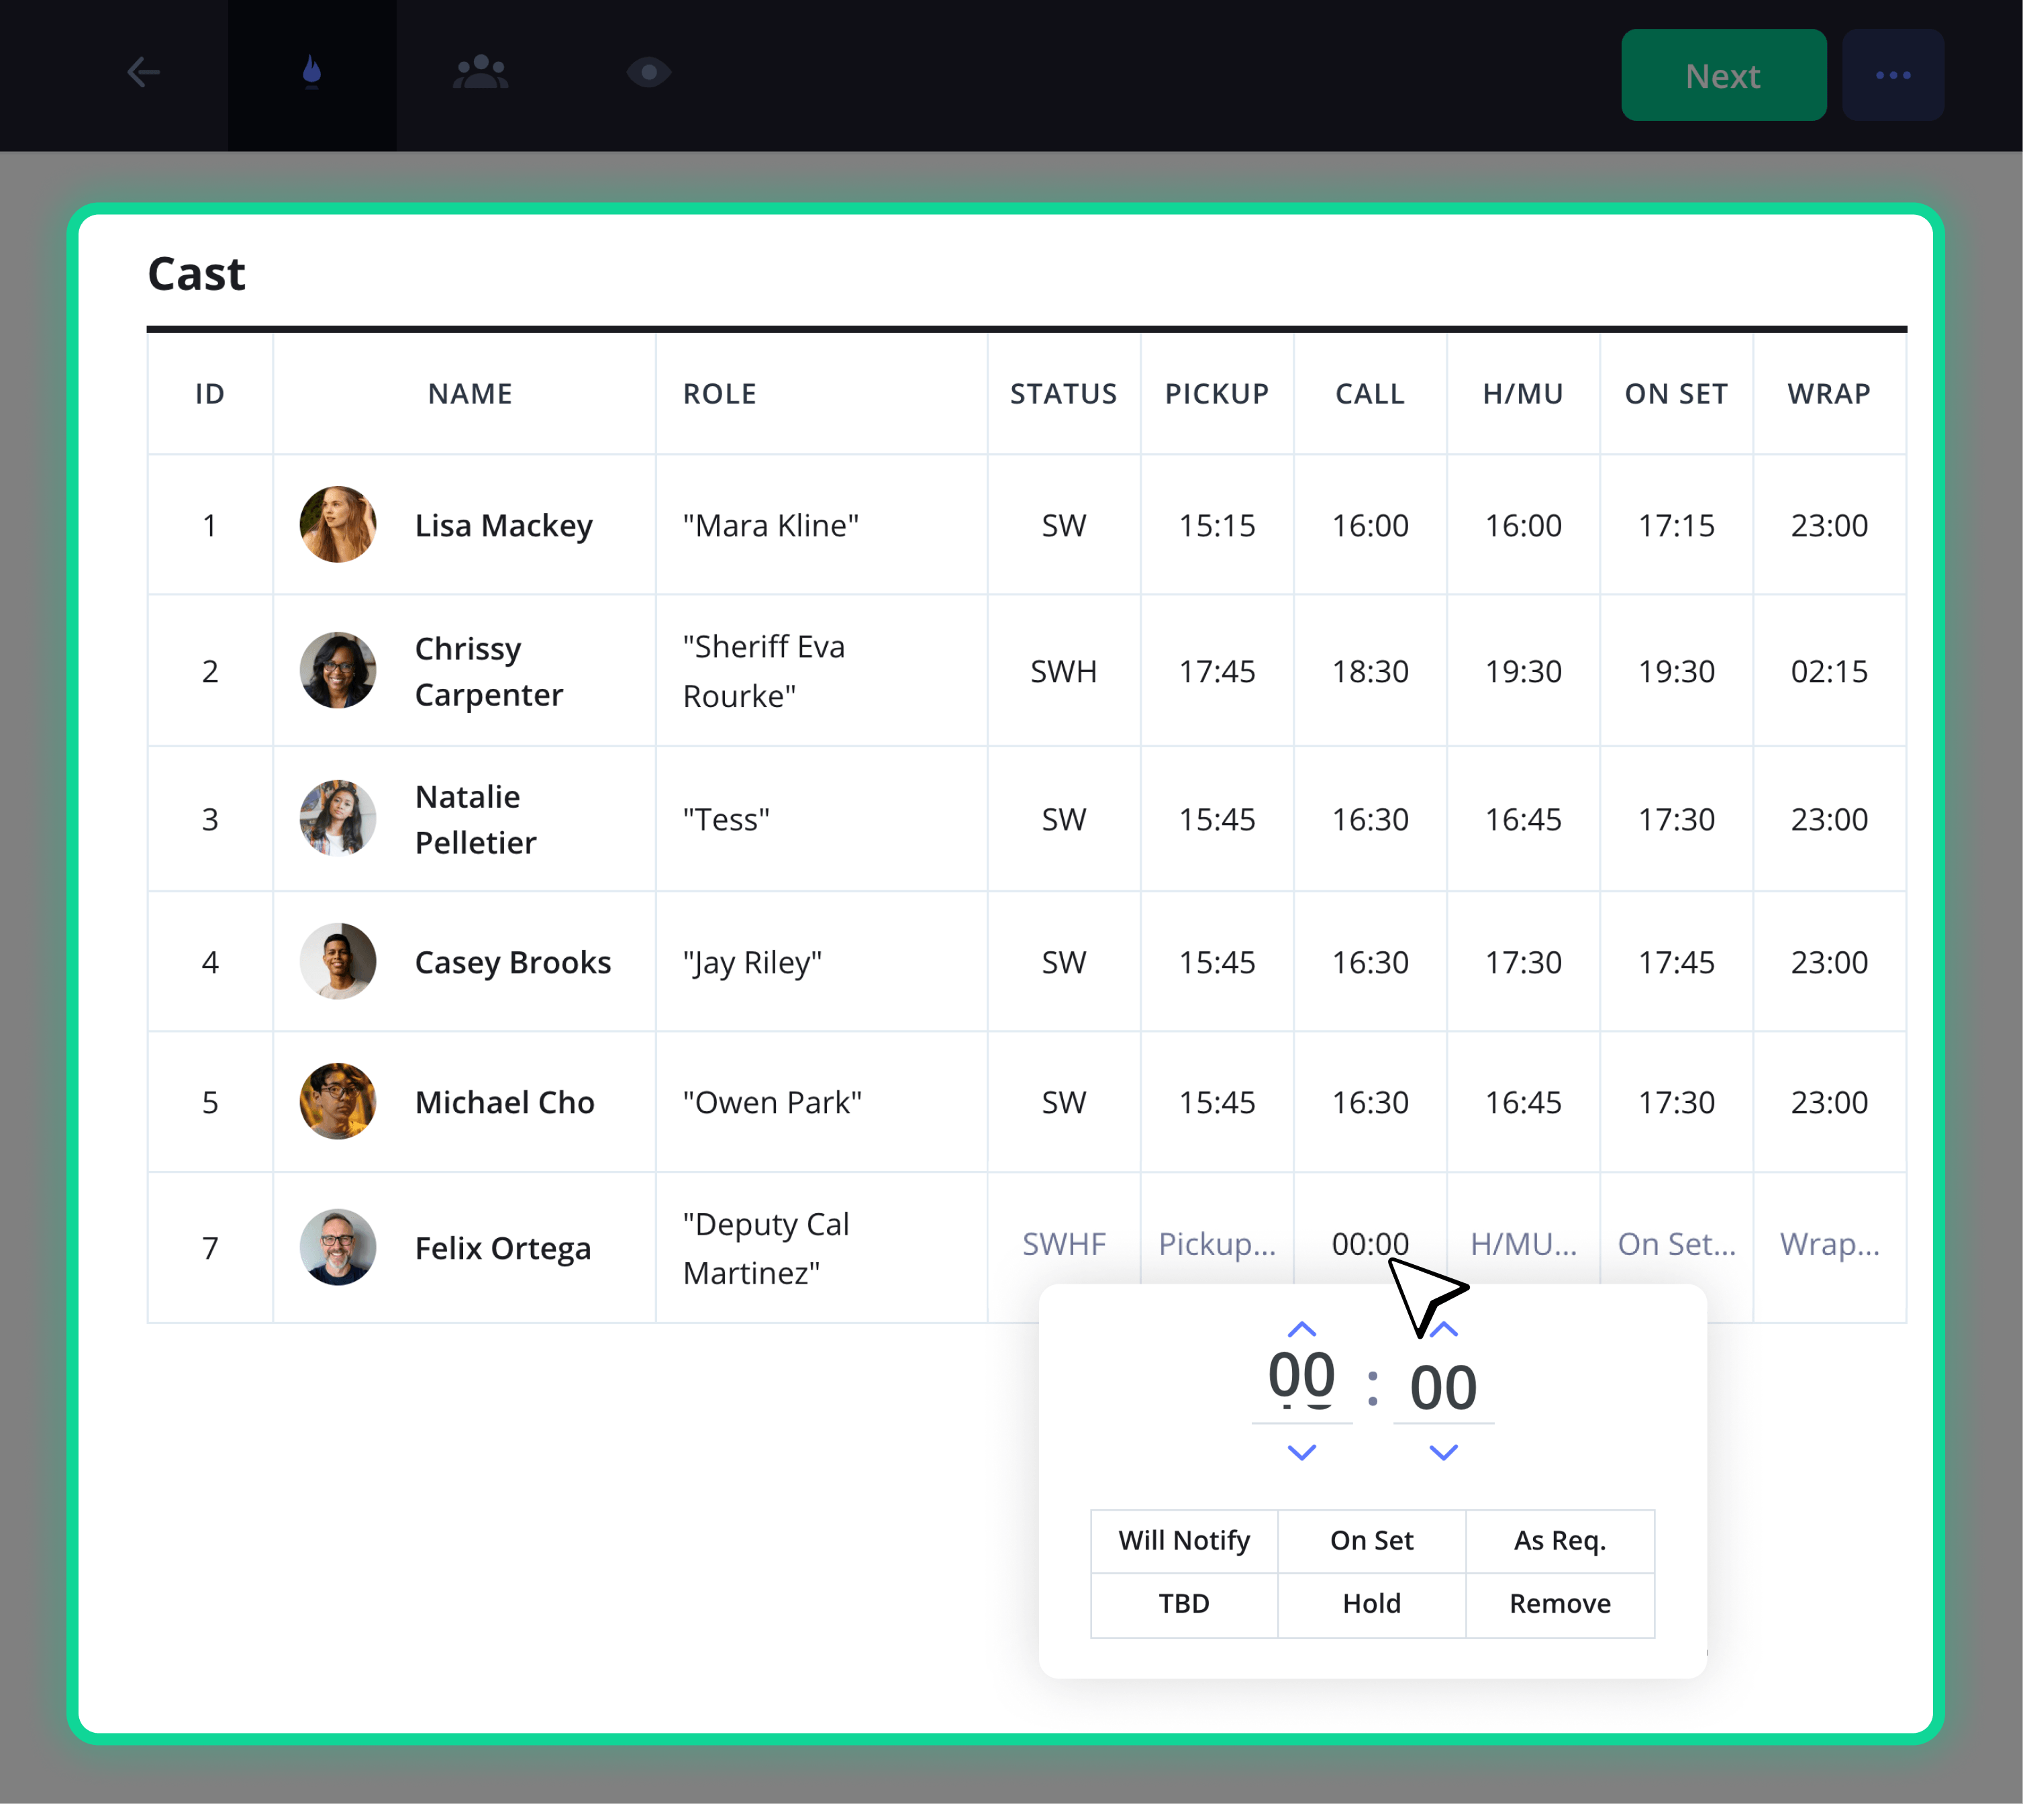Click the PICKUP column header

(x=1218, y=393)
